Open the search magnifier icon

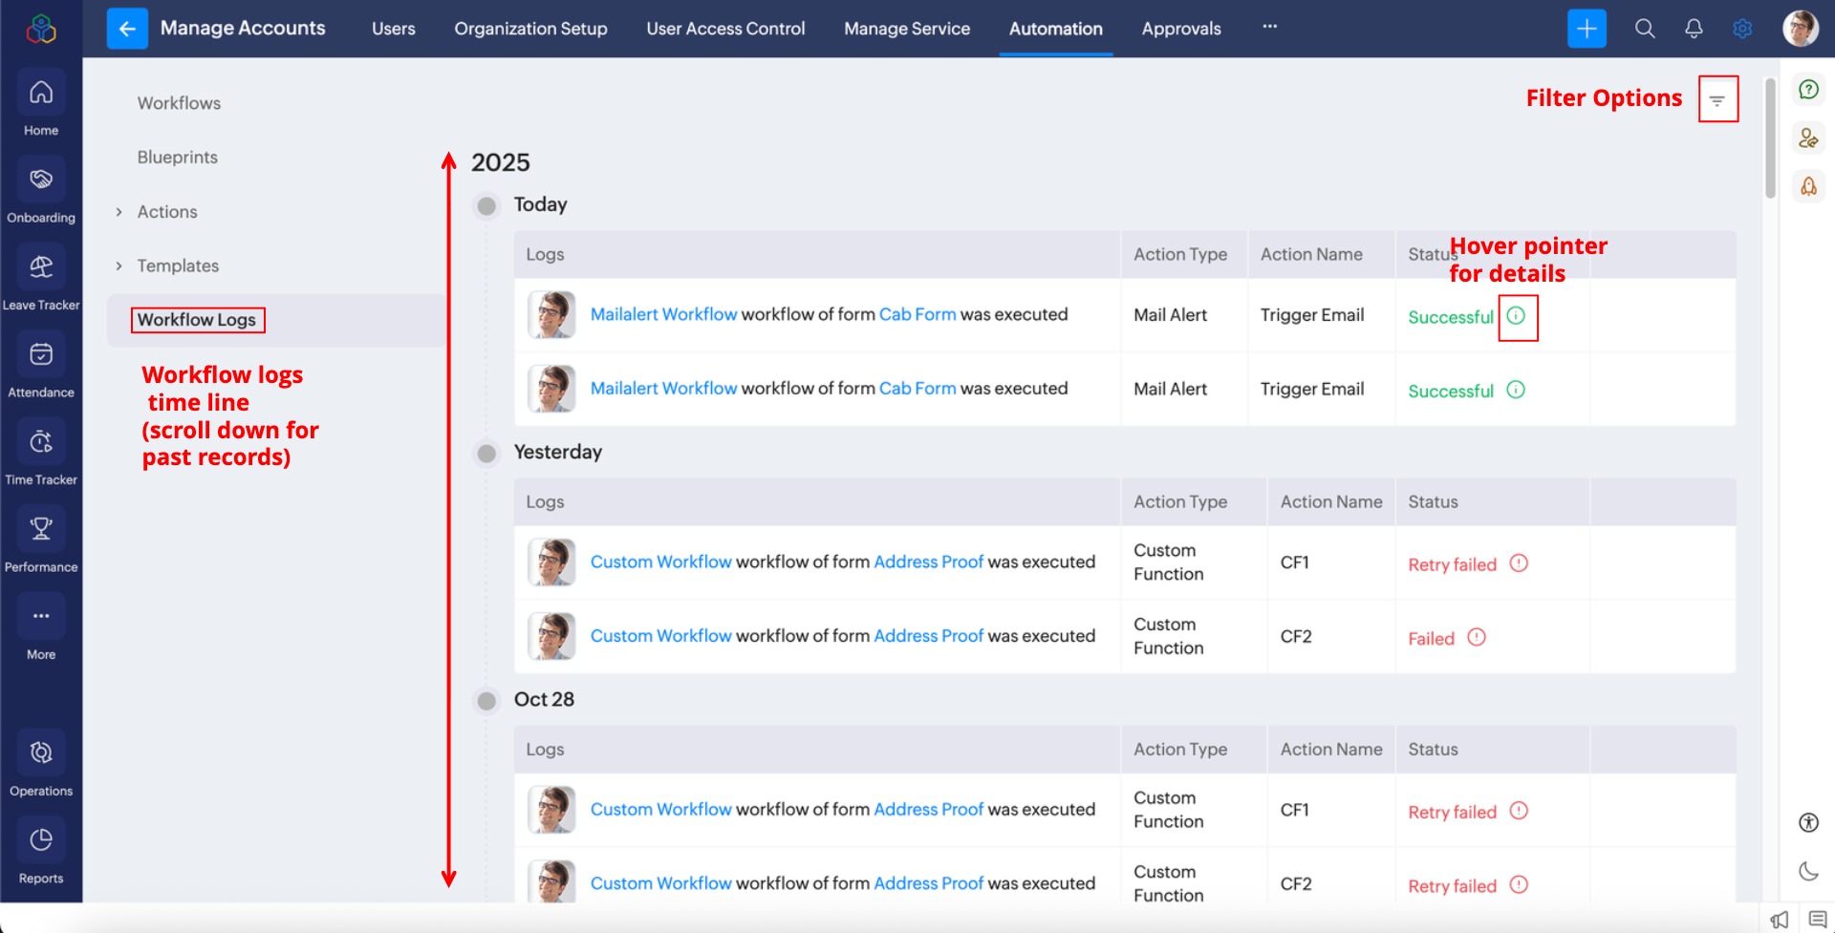(x=1644, y=29)
